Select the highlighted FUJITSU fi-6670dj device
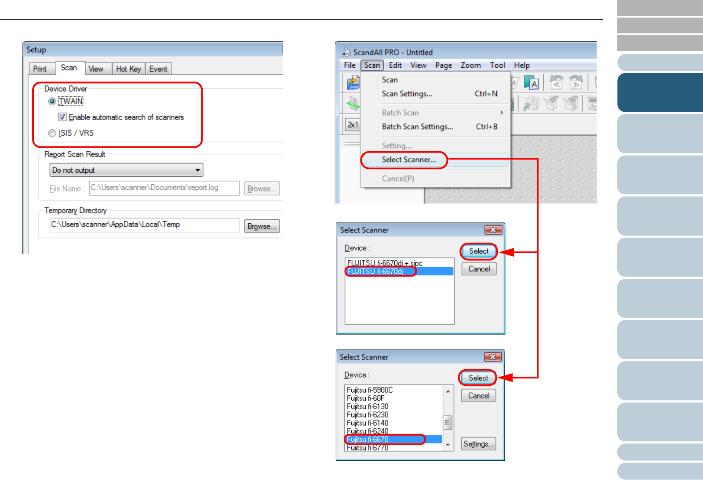 click(x=400, y=271)
